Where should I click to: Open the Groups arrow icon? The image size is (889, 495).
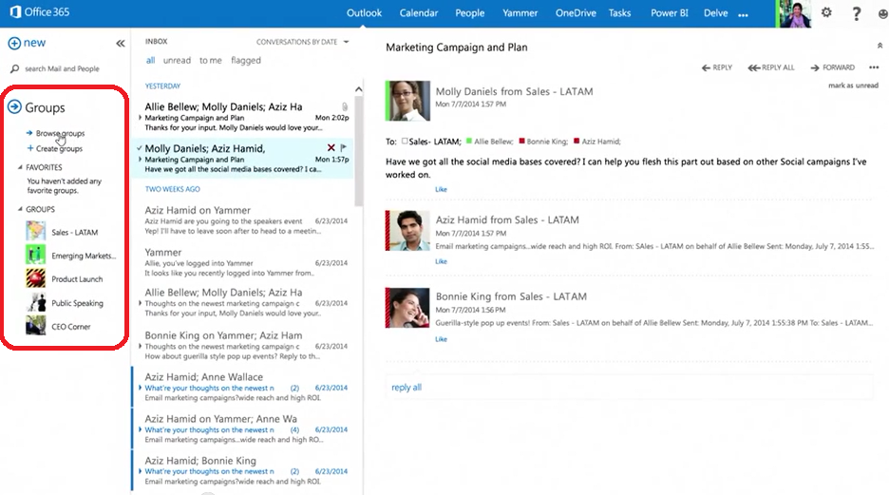coord(14,107)
